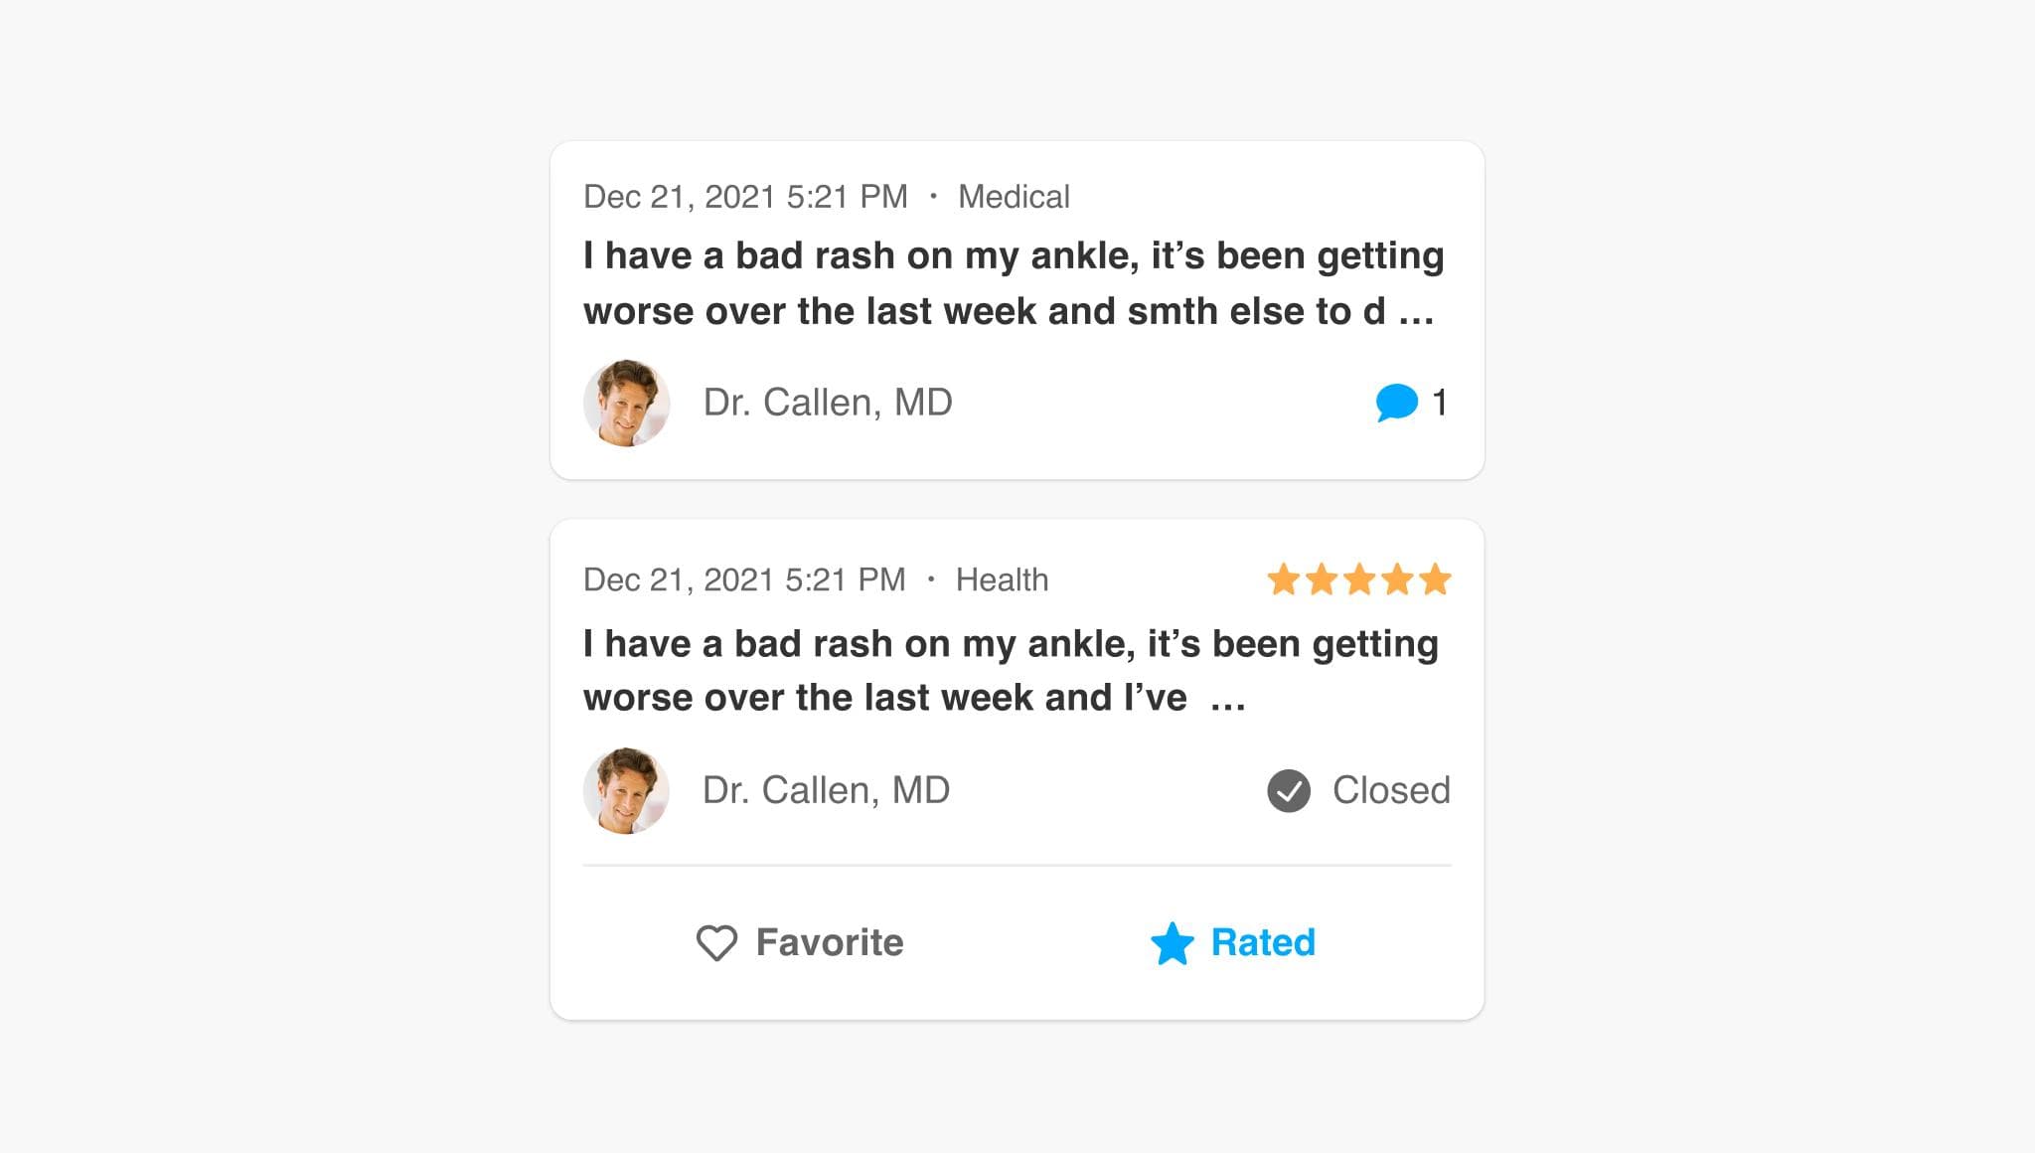The height and width of the screenshot is (1153, 2035).
Task: Click the blue chat bubble comment icon
Action: click(x=1396, y=403)
